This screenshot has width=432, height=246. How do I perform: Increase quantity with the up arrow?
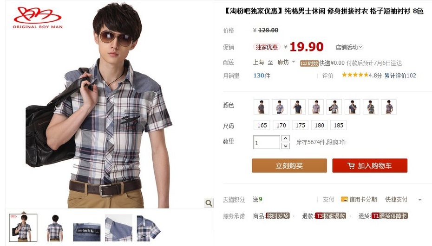pyautogui.click(x=285, y=138)
